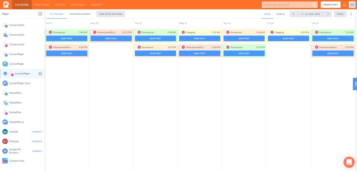
Task: Switch to Week view
Action: [x=267, y=14]
